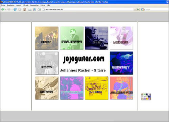Go to the home page icon
Viewport: 169px width, 122px height.
[x=24, y=9]
